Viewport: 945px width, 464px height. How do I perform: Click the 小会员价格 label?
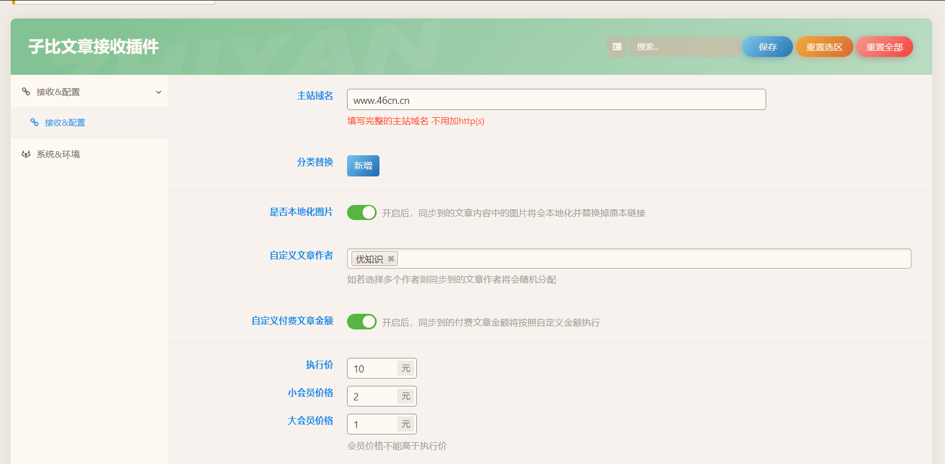[311, 393]
